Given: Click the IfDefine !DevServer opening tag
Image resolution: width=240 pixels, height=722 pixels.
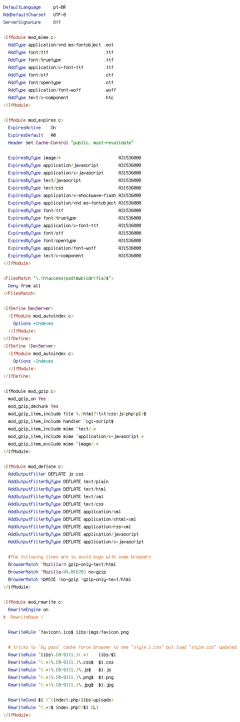Looking at the screenshot, I should click(29, 346).
